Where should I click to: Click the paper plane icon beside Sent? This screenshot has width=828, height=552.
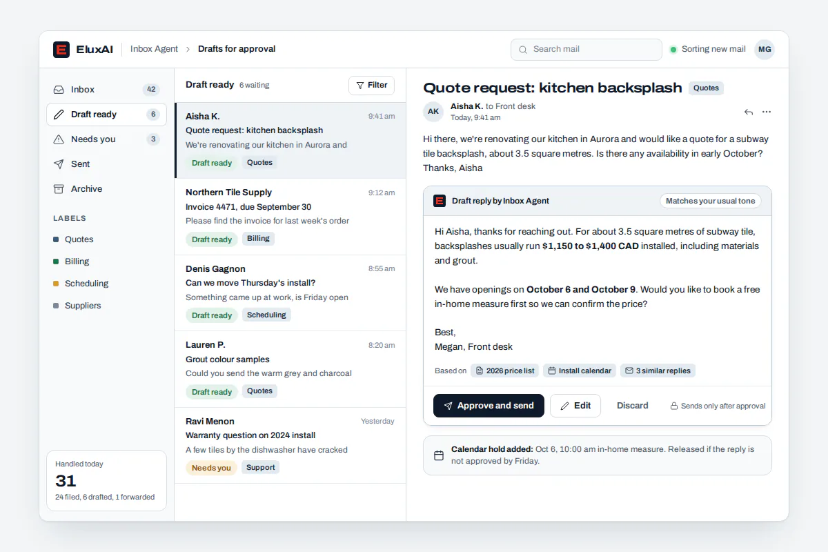59,164
